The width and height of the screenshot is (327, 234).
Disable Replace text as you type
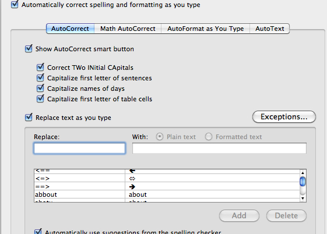[x=29, y=117]
